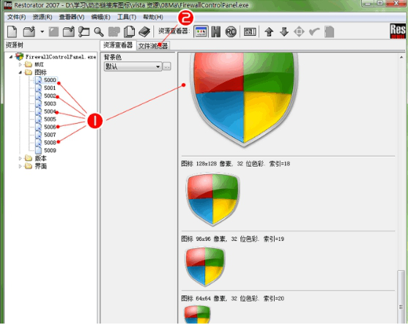Switch to Hex view mode icon

click(x=216, y=31)
